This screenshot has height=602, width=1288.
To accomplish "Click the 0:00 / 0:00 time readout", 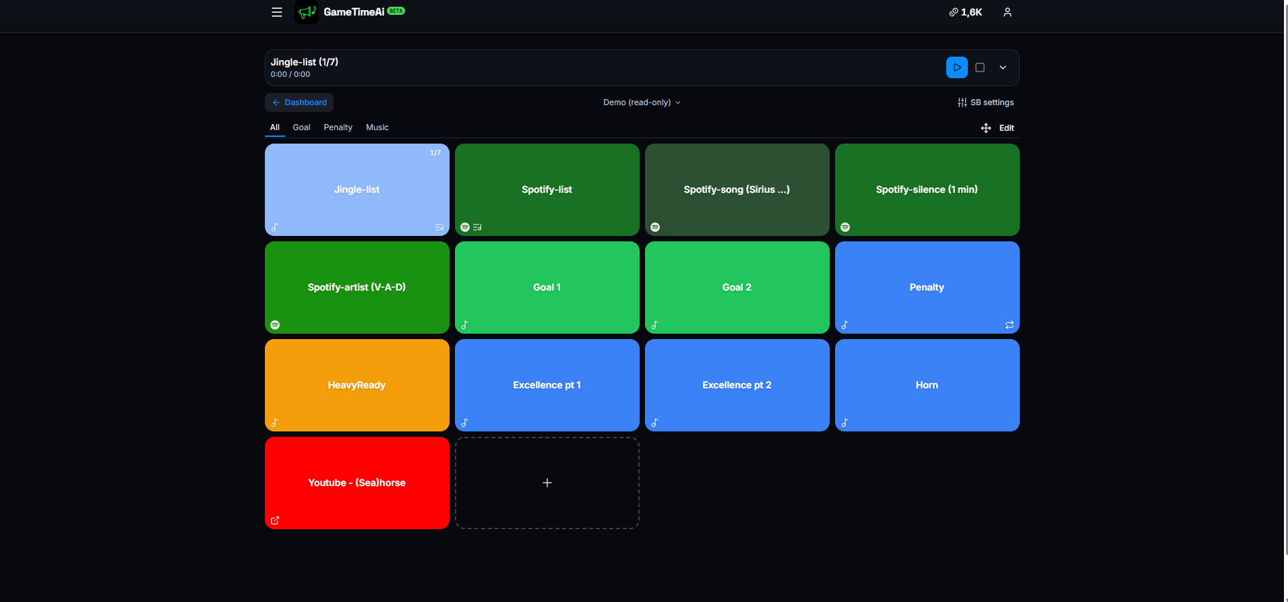I will 290,75.
